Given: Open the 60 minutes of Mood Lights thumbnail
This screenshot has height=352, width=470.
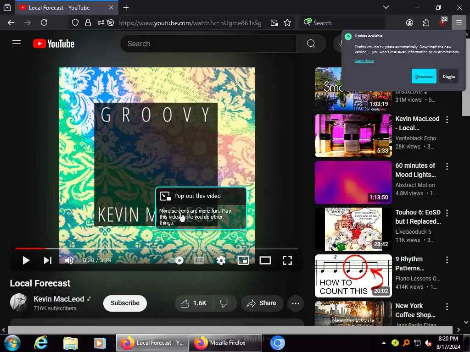Looking at the screenshot, I should click(353, 182).
